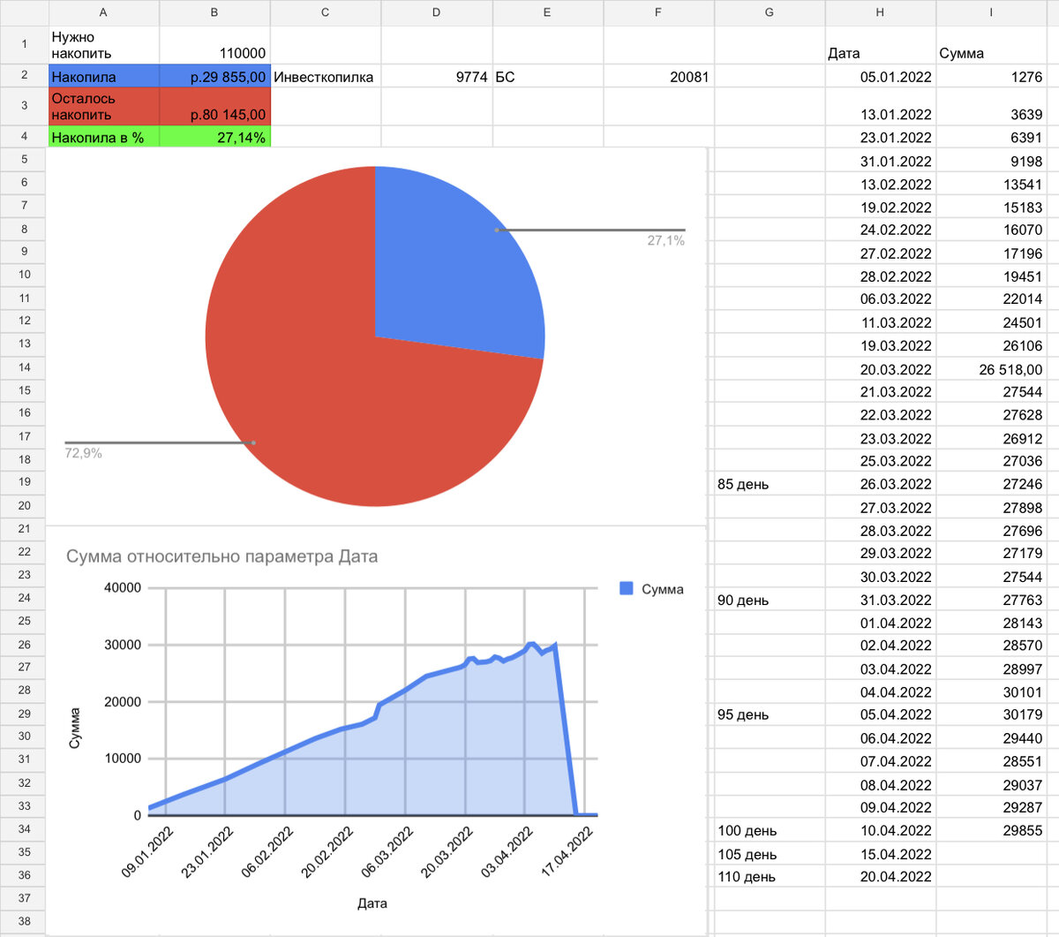Click the 72,9% pie label
Image resolution: width=1059 pixels, height=937 pixels.
tap(83, 453)
